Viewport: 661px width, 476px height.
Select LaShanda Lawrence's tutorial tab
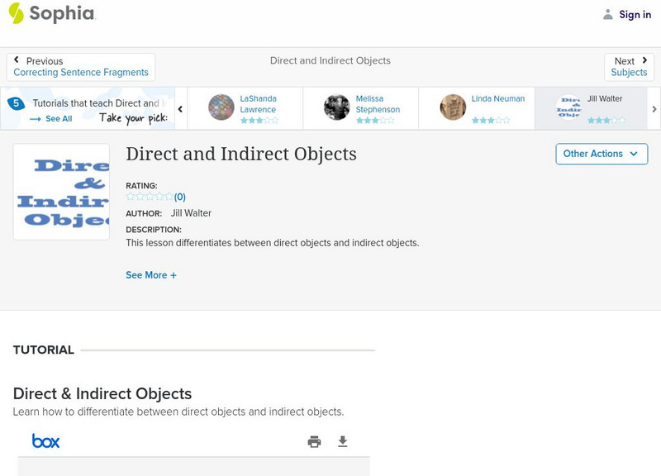click(x=245, y=108)
